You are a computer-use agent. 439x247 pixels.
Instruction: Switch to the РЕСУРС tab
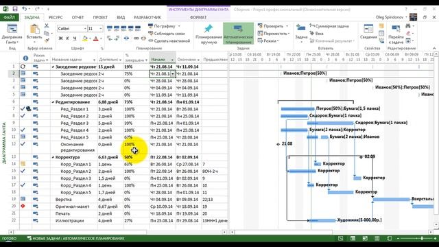coord(56,17)
